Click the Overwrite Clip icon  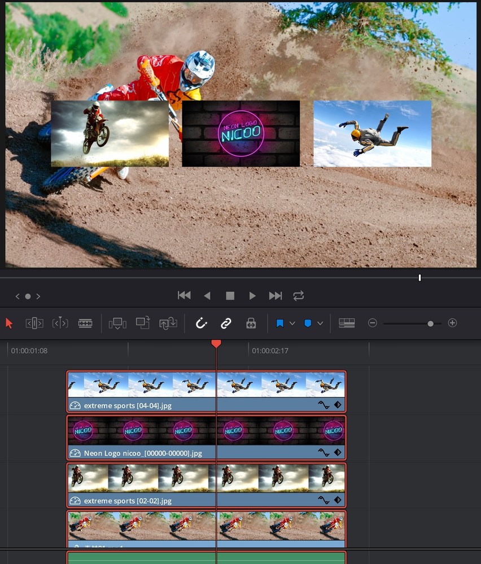coord(143,323)
